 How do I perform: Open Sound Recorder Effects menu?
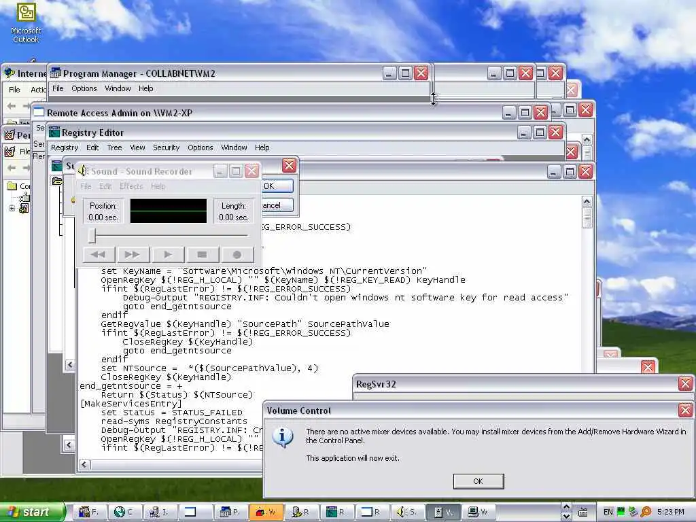coord(131,186)
